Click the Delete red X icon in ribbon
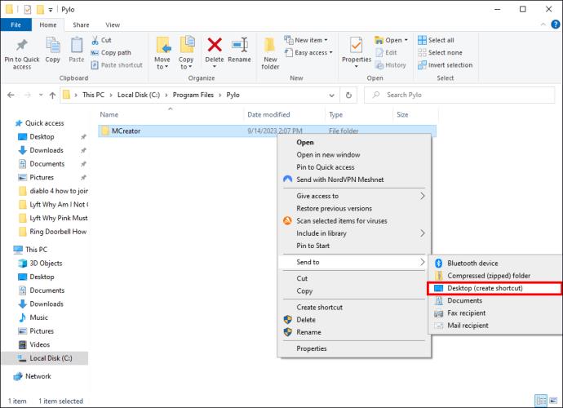The width and height of the screenshot is (563, 408). click(x=215, y=45)
